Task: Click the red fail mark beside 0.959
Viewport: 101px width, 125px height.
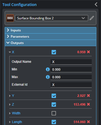Action: tap(88, 52)
